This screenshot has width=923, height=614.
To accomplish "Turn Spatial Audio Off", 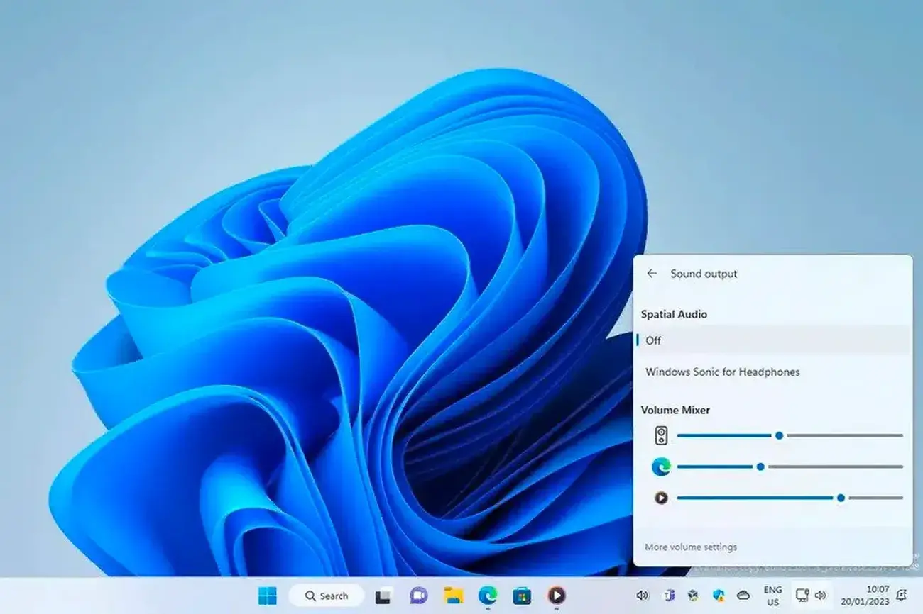I will pyautogui.click(x=653, y=340).
